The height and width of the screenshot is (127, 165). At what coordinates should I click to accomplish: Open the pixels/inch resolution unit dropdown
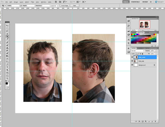pyautogui.click(x=54, y=5)
